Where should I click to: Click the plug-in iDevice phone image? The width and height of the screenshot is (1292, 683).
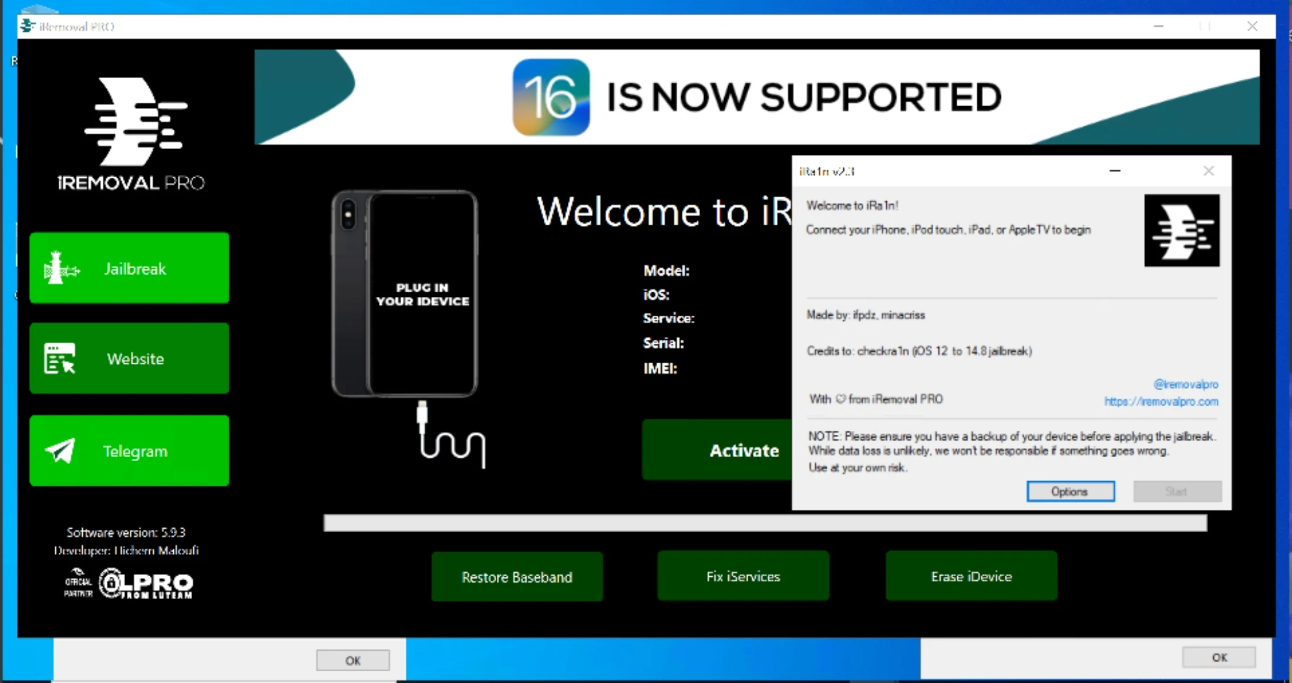click(405, 293)
